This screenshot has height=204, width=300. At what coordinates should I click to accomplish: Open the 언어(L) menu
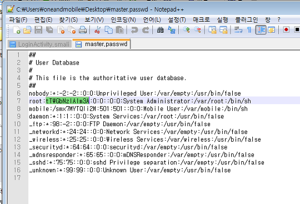(152, 19)
